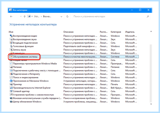Refresh the troubleshooter list
Viewport: 160px width, 113px height.
(x=67, y=17)
